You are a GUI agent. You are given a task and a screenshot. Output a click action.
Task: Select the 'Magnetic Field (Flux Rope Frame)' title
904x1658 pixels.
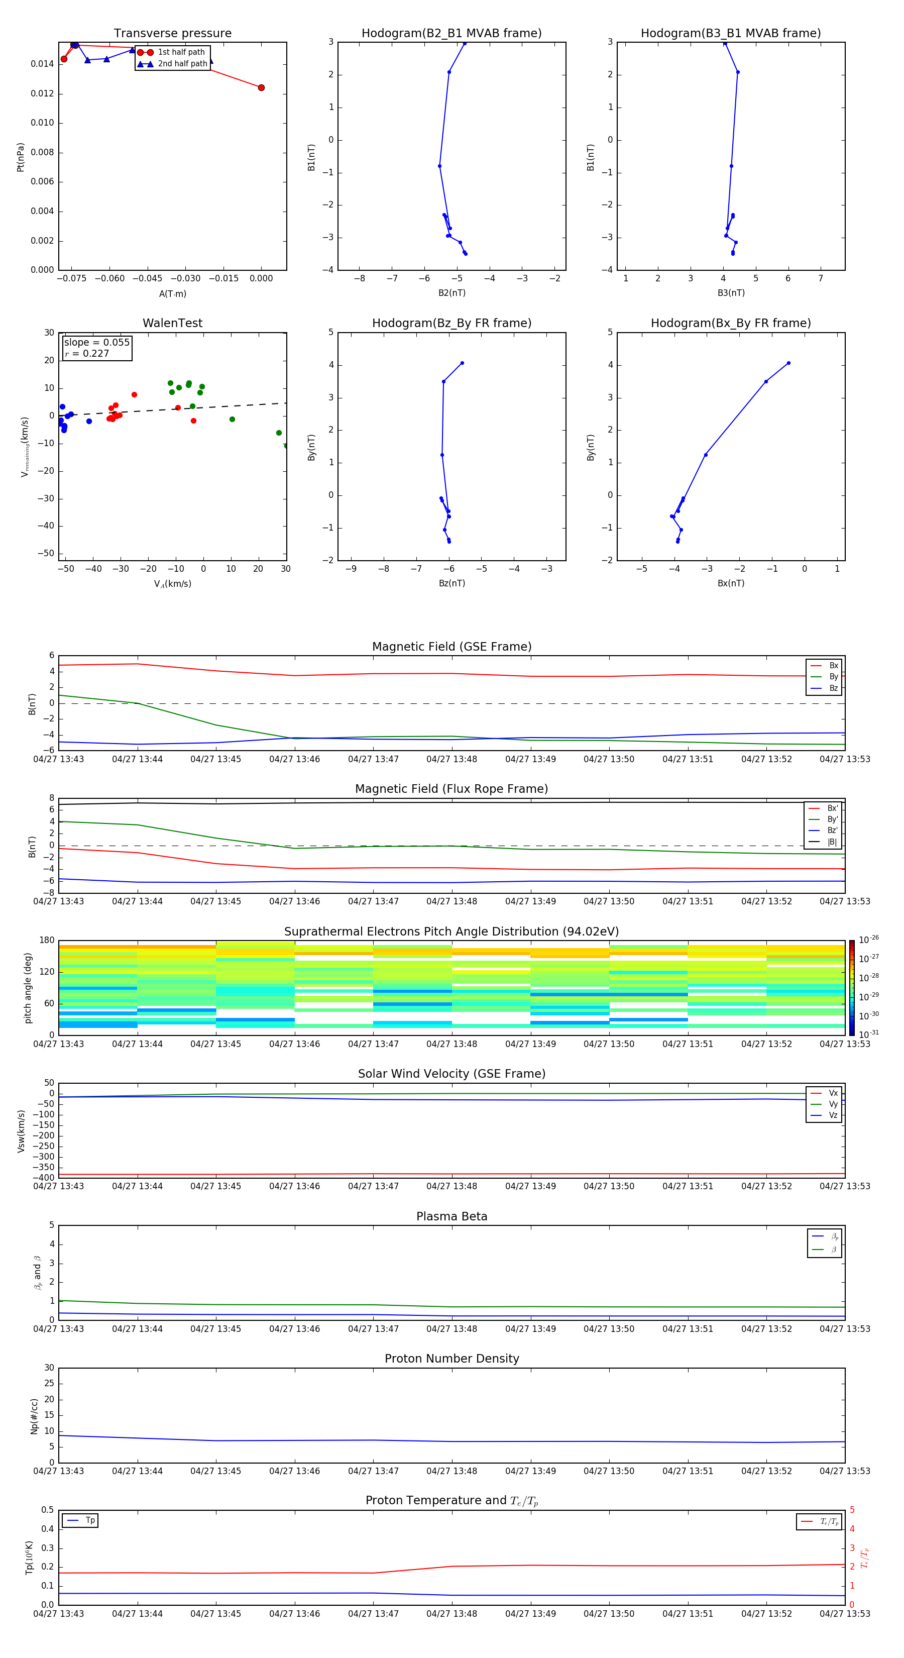click(x=451, y=789)
